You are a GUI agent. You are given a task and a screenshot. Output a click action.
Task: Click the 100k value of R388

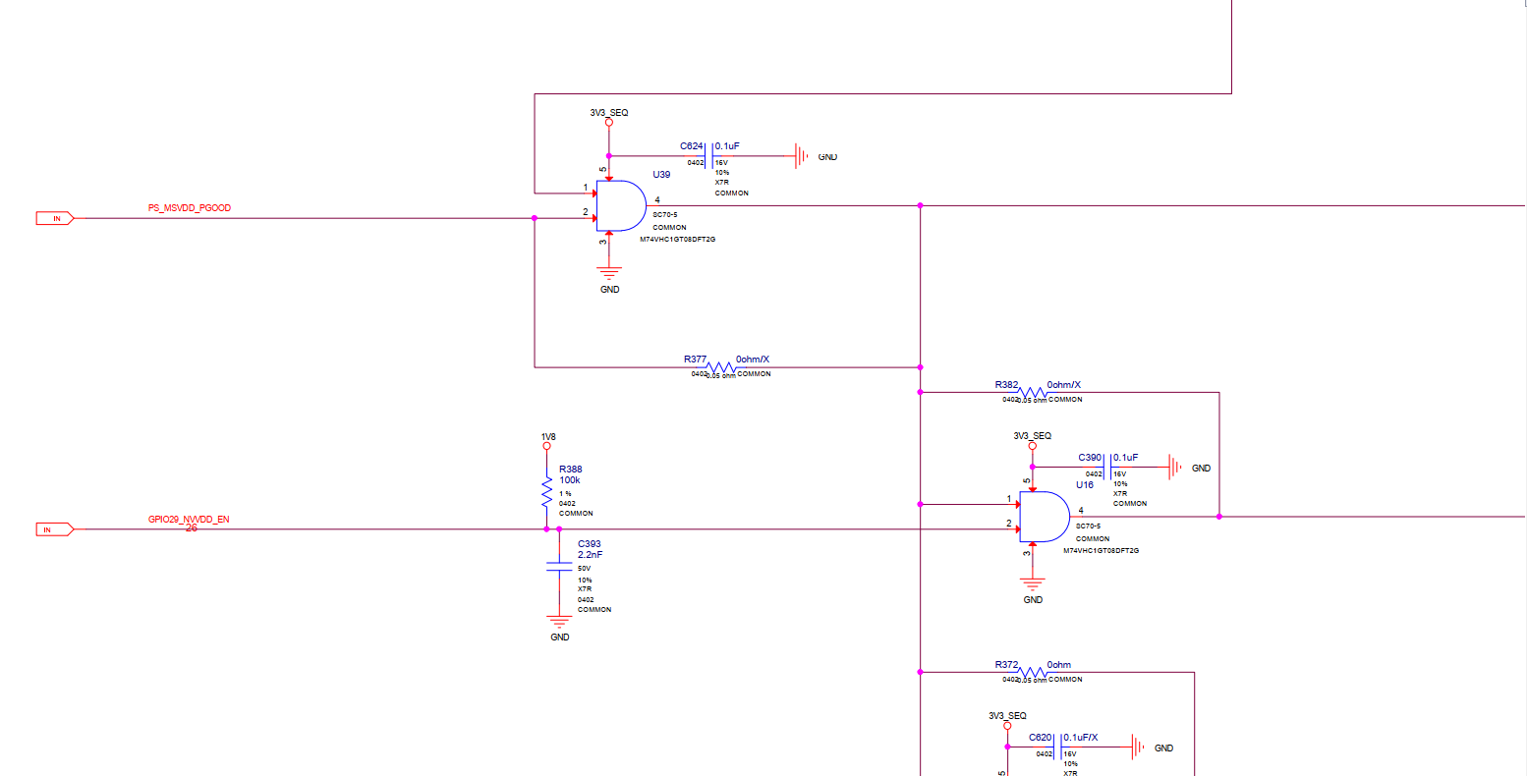(x=570, y=480)
